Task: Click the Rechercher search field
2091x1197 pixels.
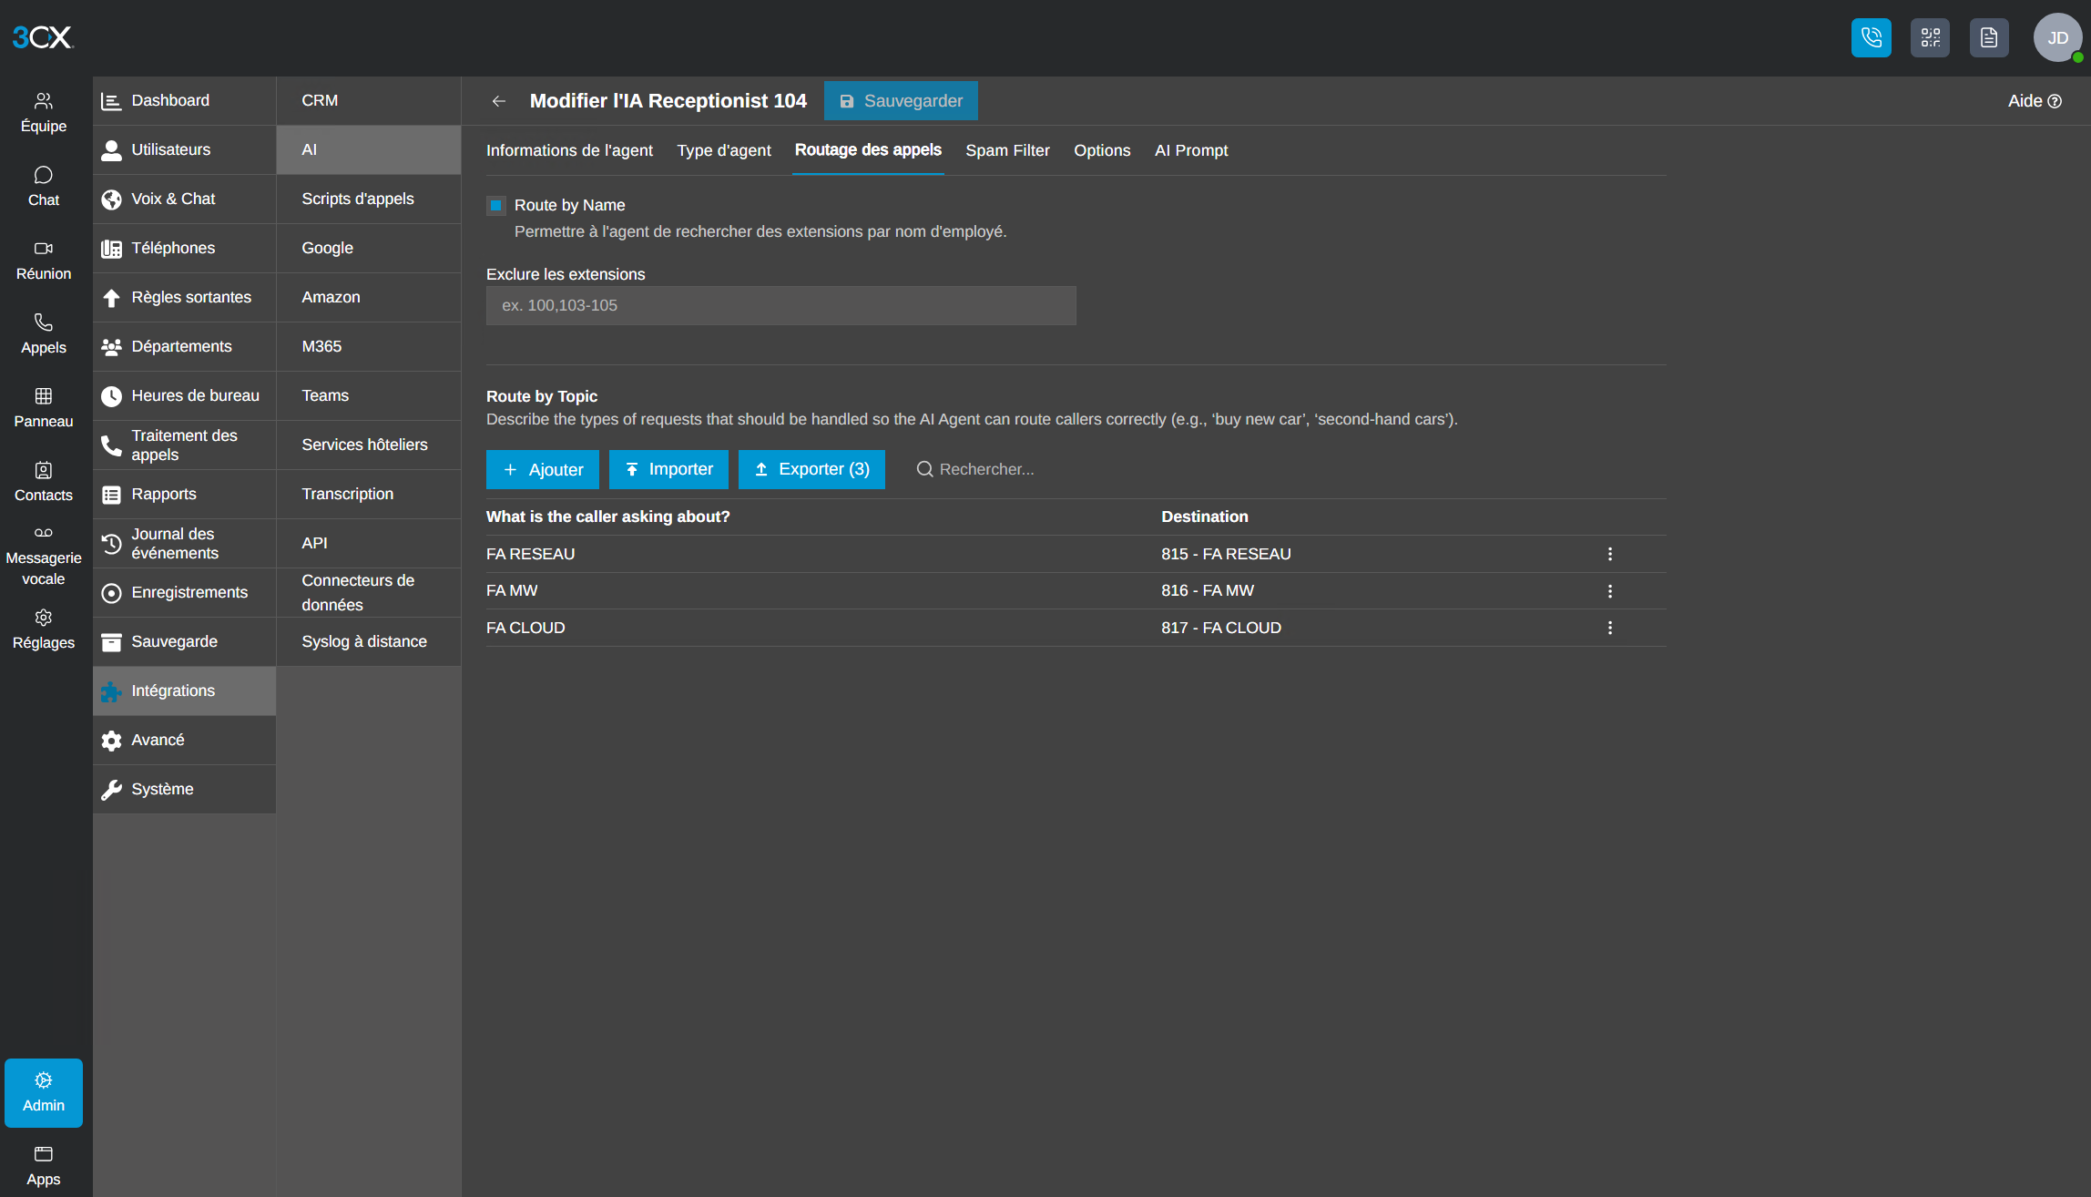Action: (x=987, y=469)
